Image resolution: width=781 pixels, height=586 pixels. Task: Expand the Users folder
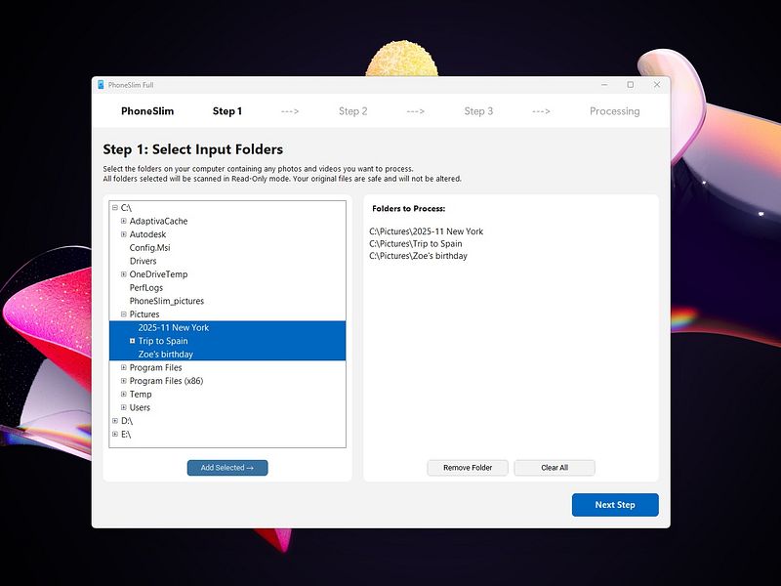pyautogui.click(x=124, y=407)
